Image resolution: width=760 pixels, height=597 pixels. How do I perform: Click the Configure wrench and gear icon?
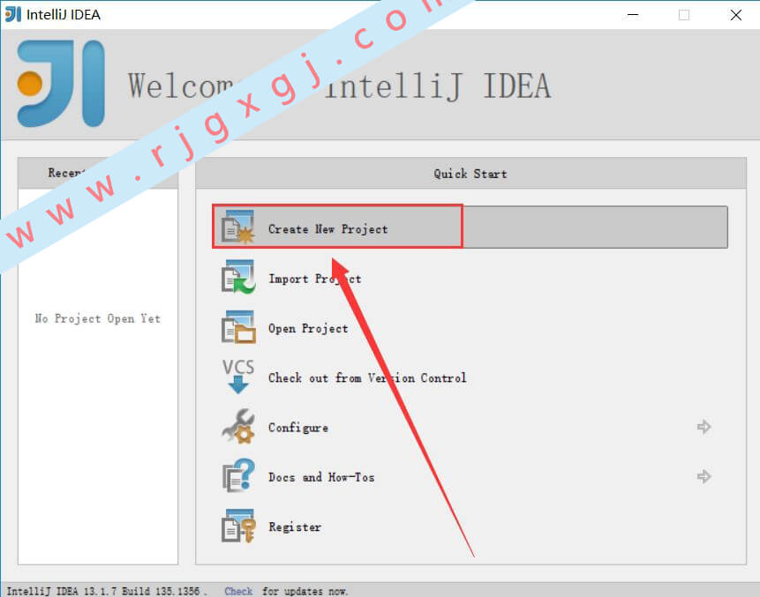238,426
